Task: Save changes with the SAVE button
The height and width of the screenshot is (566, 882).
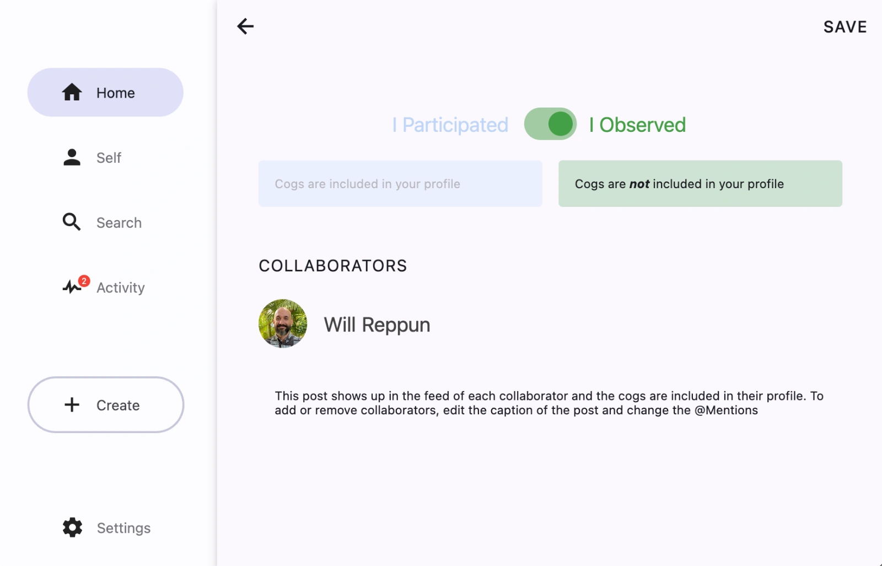Action: click(x=845, y=26)
